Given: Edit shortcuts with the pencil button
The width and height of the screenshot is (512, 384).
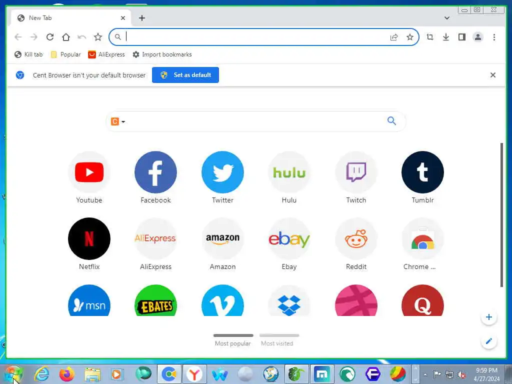Looking at the screenshot, I should tap(489, 341).
